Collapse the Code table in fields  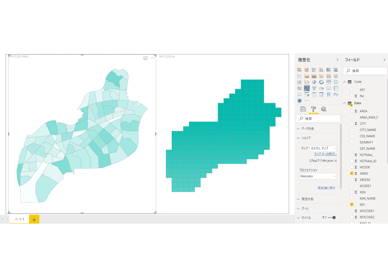[344, 82]
